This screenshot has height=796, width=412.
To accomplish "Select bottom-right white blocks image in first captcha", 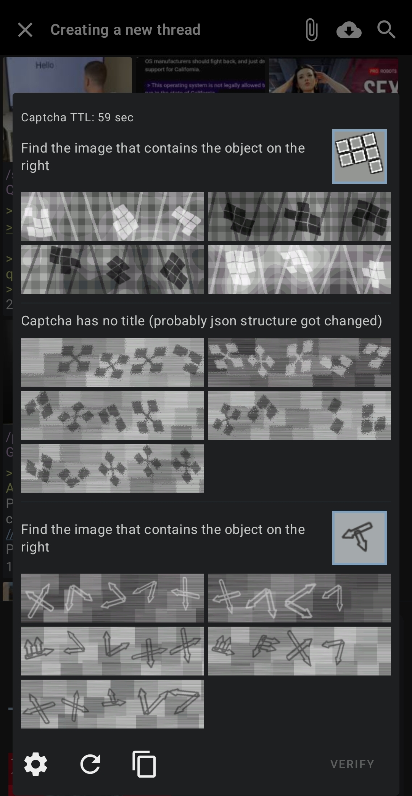I will pos(299,270).
